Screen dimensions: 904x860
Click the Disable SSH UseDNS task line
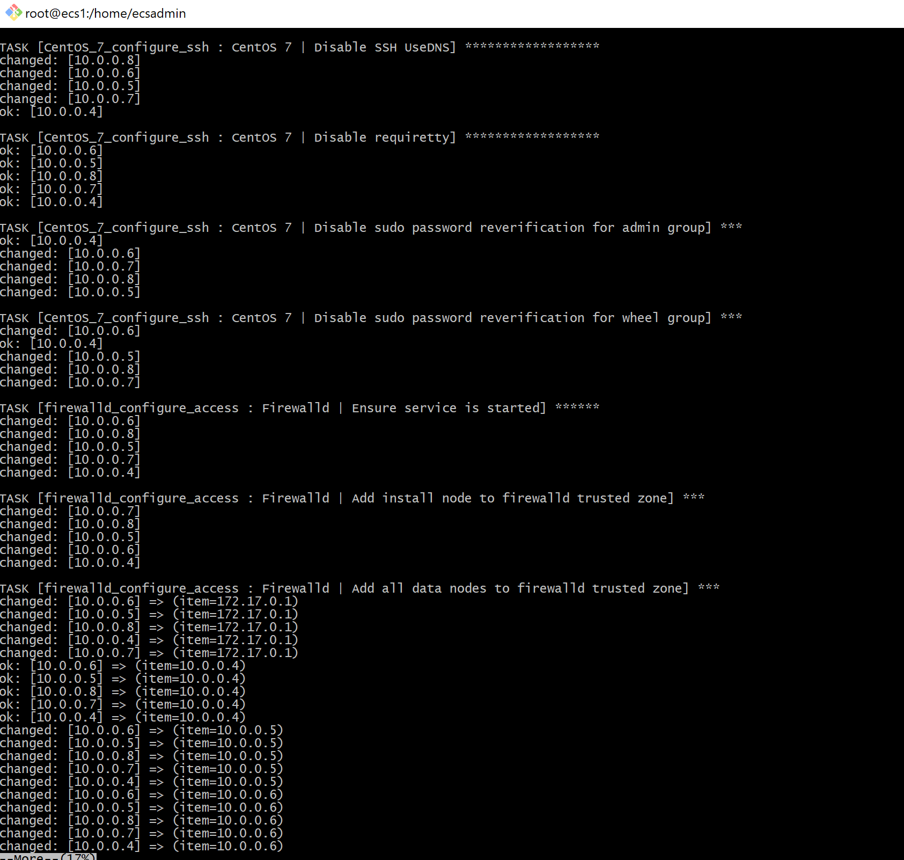pyautogui.click(x=299, y=47)
